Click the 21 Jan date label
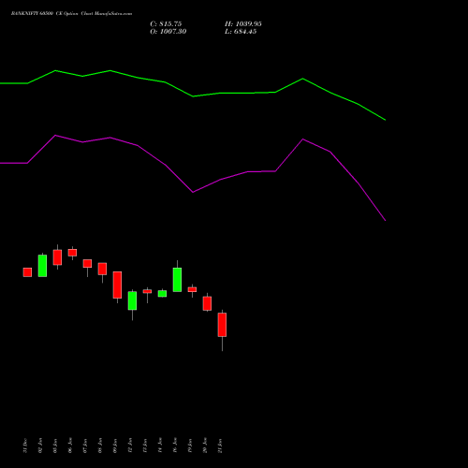The height and width of the screenshot is (468, 468). pos(220,446)
